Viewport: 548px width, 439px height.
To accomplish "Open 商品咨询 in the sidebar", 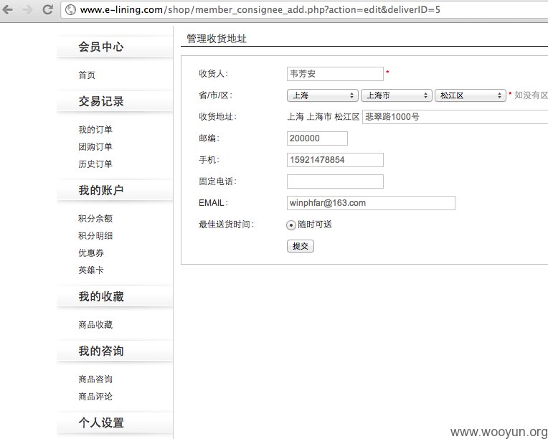I will [x=95, y=379].
